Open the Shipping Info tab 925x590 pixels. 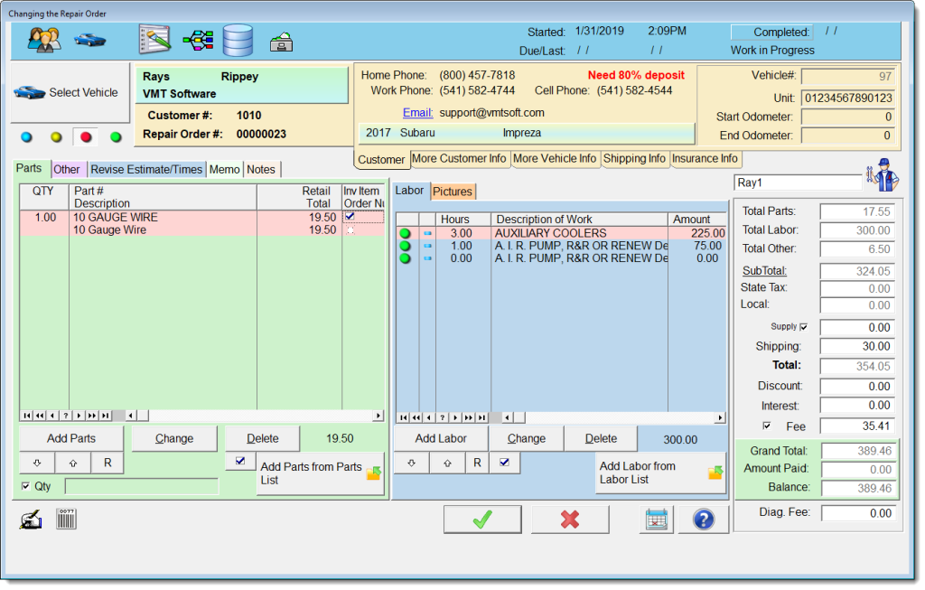point(634,159)
